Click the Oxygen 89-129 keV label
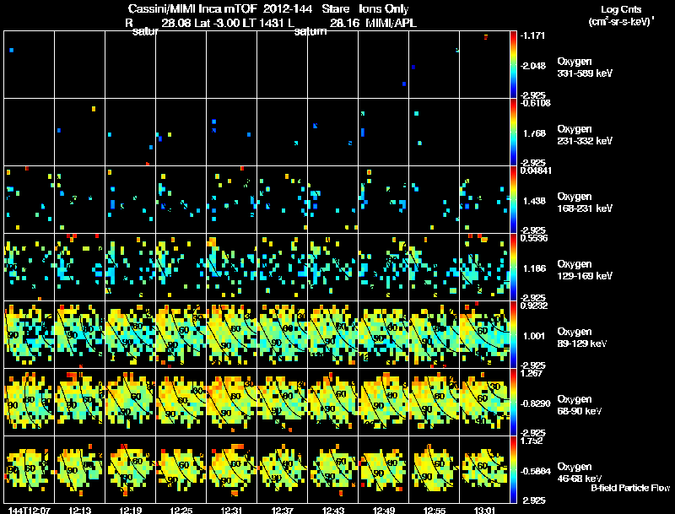Image resolution: width=675 pixels, height=514 pixels. (x=582, y=338)
